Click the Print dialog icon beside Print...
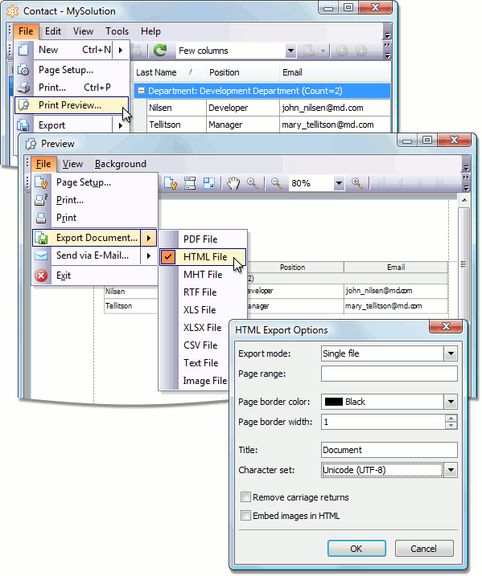Screen dimensions: 482x576 (41, 200)
